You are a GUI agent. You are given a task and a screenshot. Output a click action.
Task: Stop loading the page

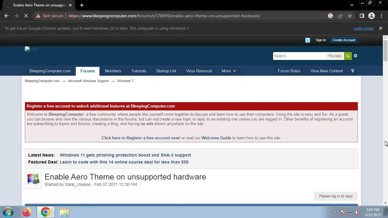(x=26, y=16)
